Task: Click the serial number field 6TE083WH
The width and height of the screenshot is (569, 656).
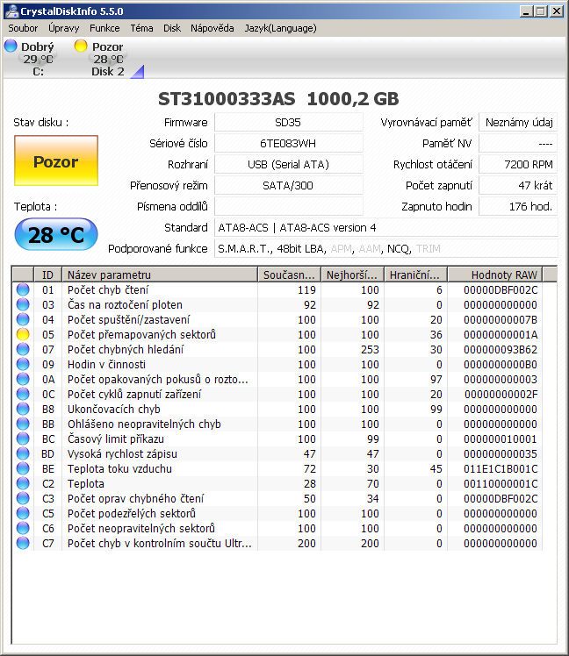Action: click(288, 143)
